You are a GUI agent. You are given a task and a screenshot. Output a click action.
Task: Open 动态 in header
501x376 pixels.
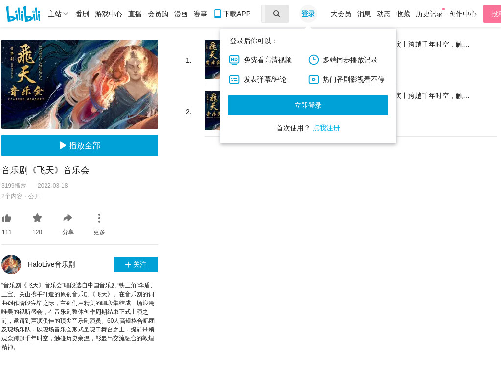point(384,14)
